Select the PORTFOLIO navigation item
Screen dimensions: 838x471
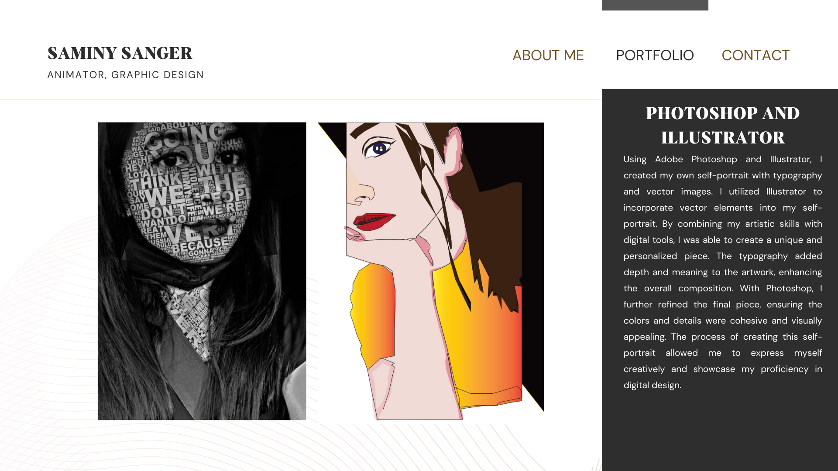click(655, 55)
